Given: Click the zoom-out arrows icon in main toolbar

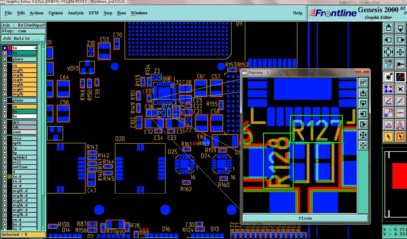Looking at the screenshot, I should point(388,52).
